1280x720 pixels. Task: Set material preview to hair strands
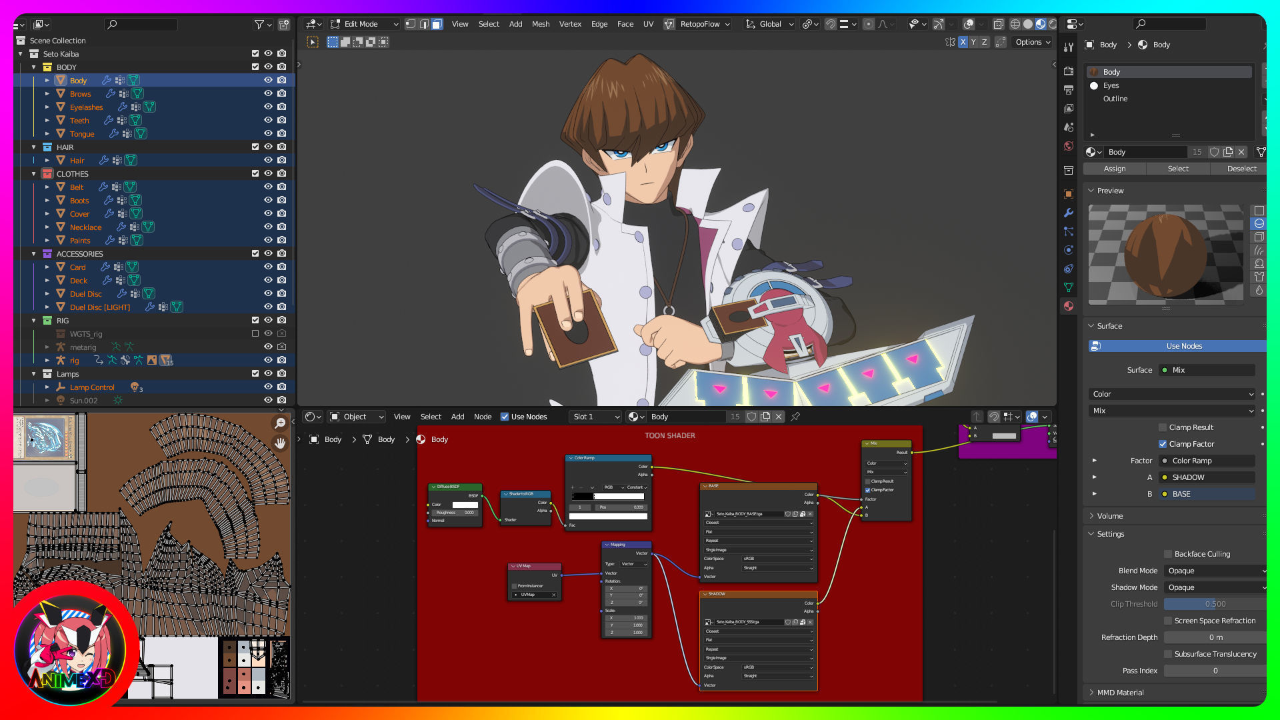tap(1259, 251)
